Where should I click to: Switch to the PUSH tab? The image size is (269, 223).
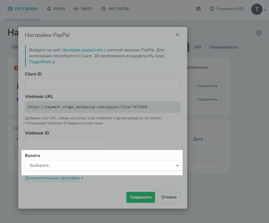[x=56, y=9]
